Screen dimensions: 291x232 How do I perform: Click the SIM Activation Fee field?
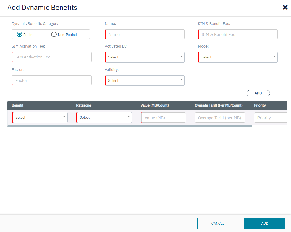tap(51, 57)
